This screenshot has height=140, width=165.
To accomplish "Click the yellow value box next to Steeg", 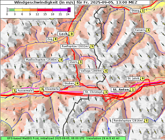I will coord(143,11).
